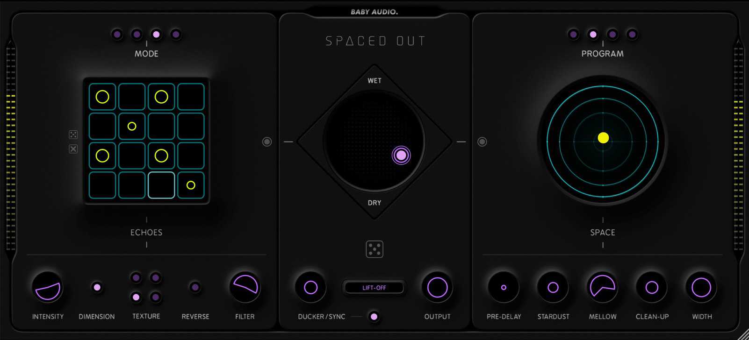749x340 pixels.
Task: Click the central dice randomize icon below Dry
Action: click(x=374, y=249)
